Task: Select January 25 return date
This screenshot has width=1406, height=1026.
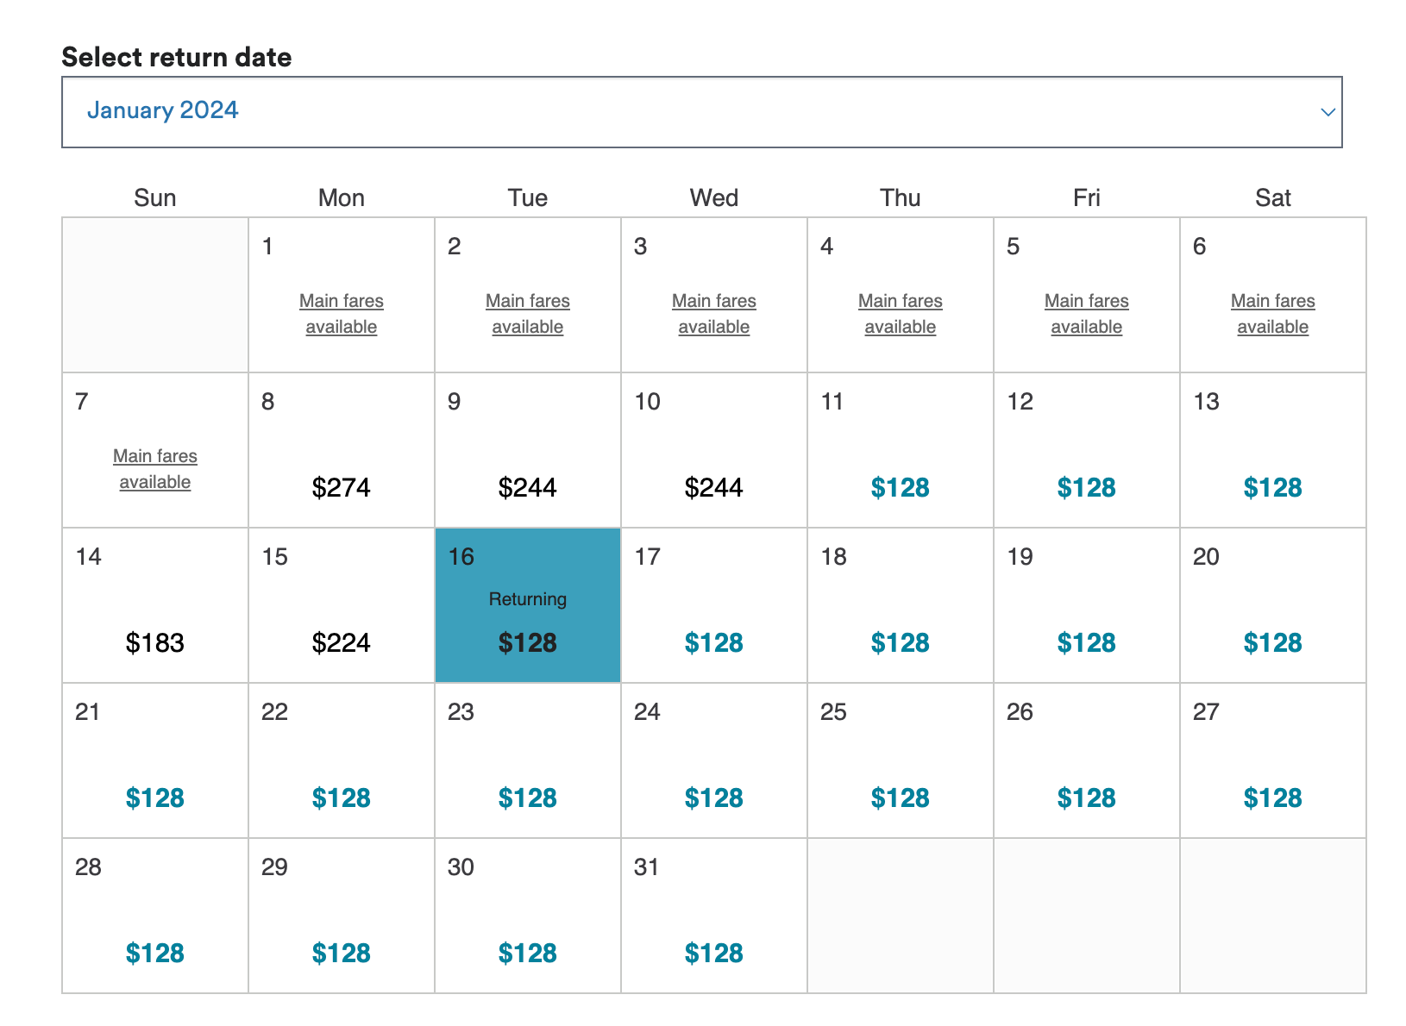Action: pyautogui.click(x=900, y=798)
